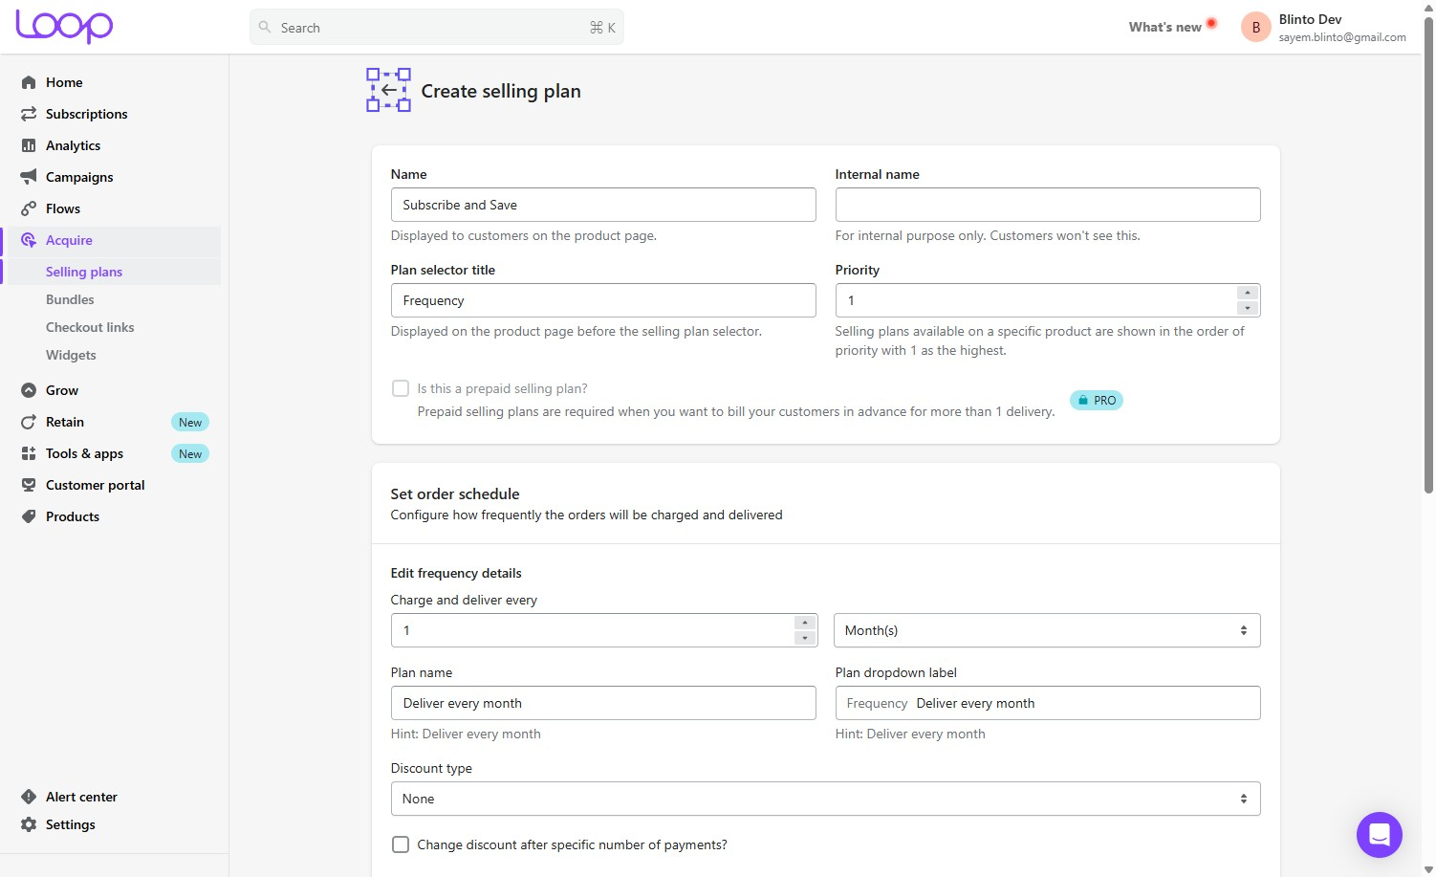Click the user avatar with letter B
The height and width of the screenshot is (877, 1436).
click(x=1256, y=28)
